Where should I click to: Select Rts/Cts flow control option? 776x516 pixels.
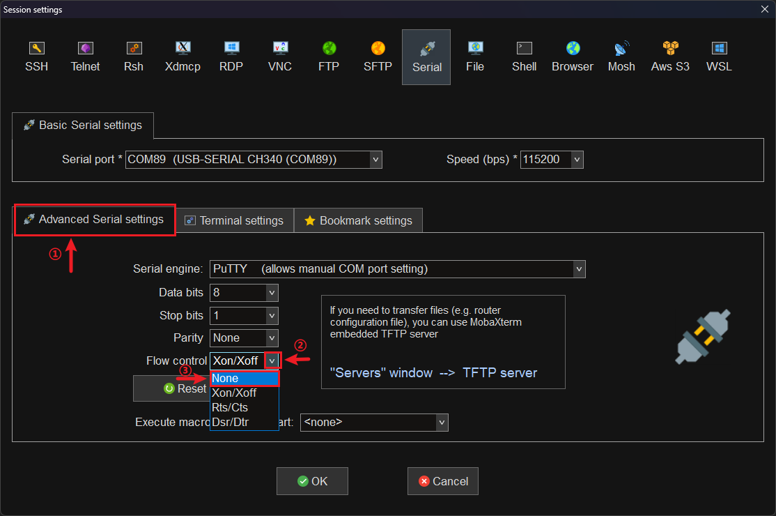(230, 407)
